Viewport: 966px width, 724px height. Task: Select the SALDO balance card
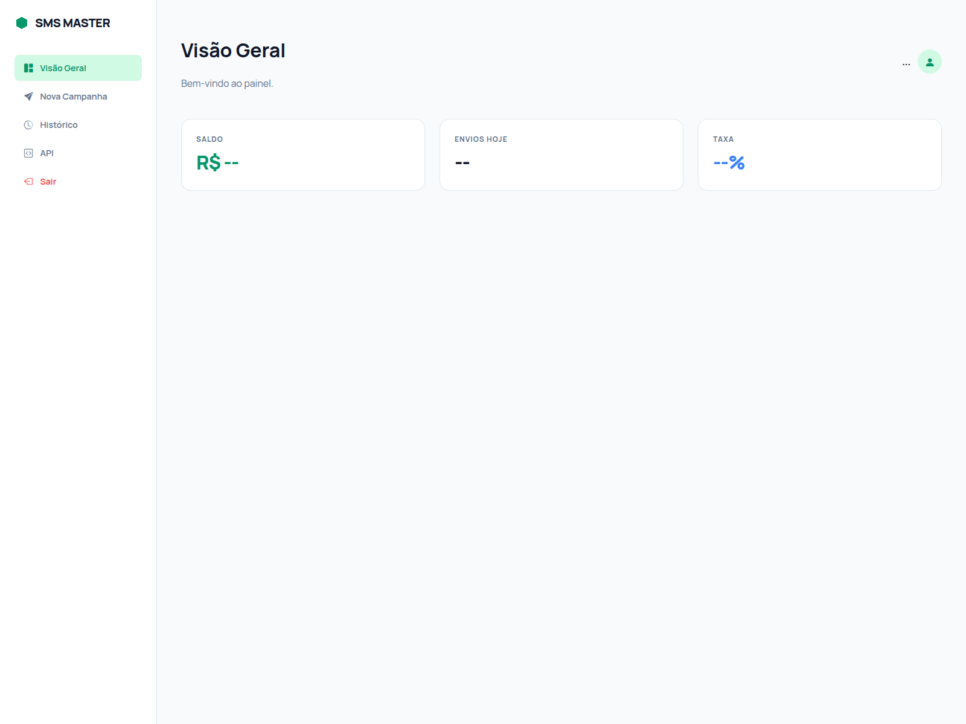tap(302, 154)
